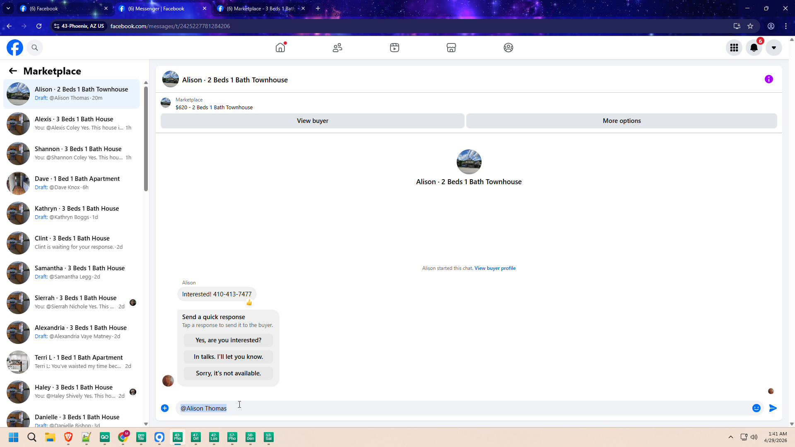Open Facebook Home icon
The image size is (795, 447).
tap(280, 48)
